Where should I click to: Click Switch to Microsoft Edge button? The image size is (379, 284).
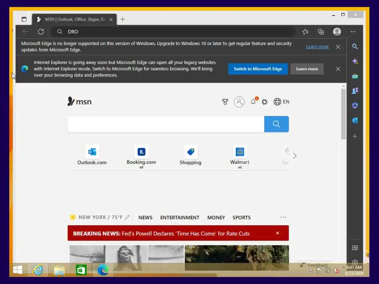[x=258, y=69]
